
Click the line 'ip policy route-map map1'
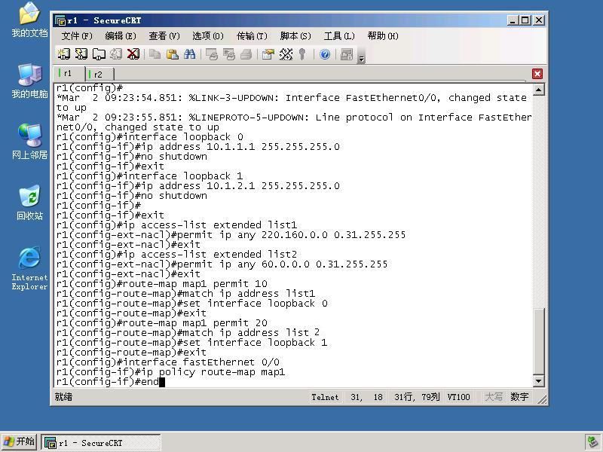(170, 371)
